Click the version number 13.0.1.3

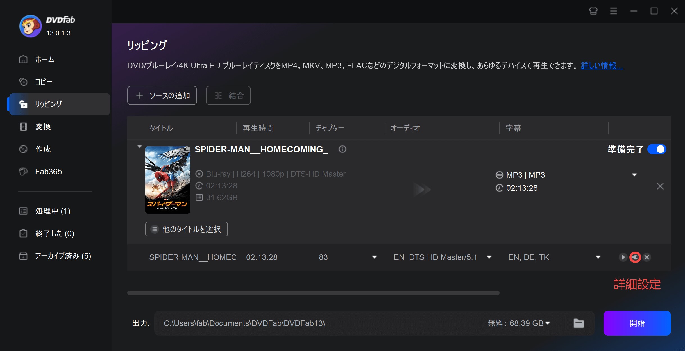point(58,33)
